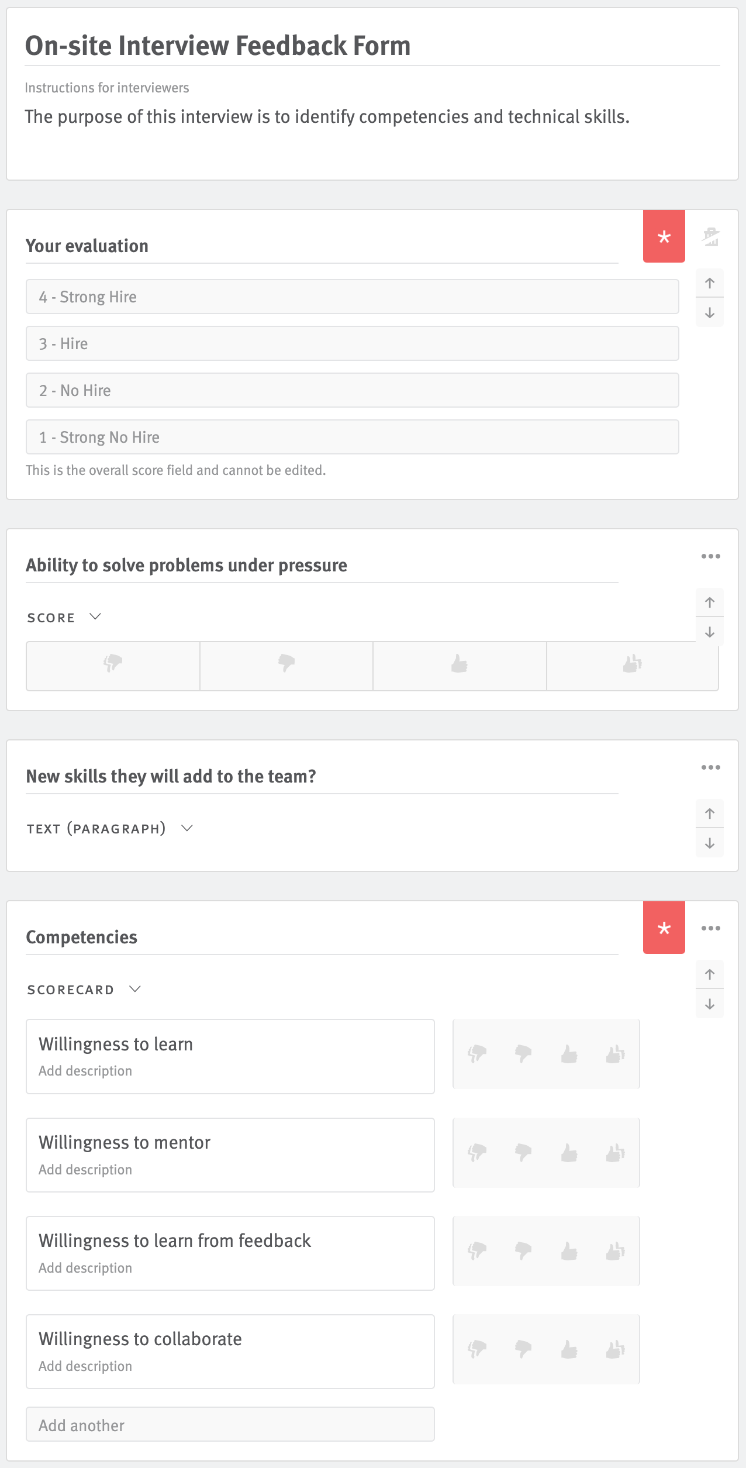
Task: Move the Competencies question up using the arrow
Action: point(710,974)
